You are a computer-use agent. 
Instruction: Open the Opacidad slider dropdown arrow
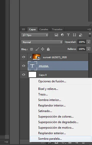coord(88,42)
